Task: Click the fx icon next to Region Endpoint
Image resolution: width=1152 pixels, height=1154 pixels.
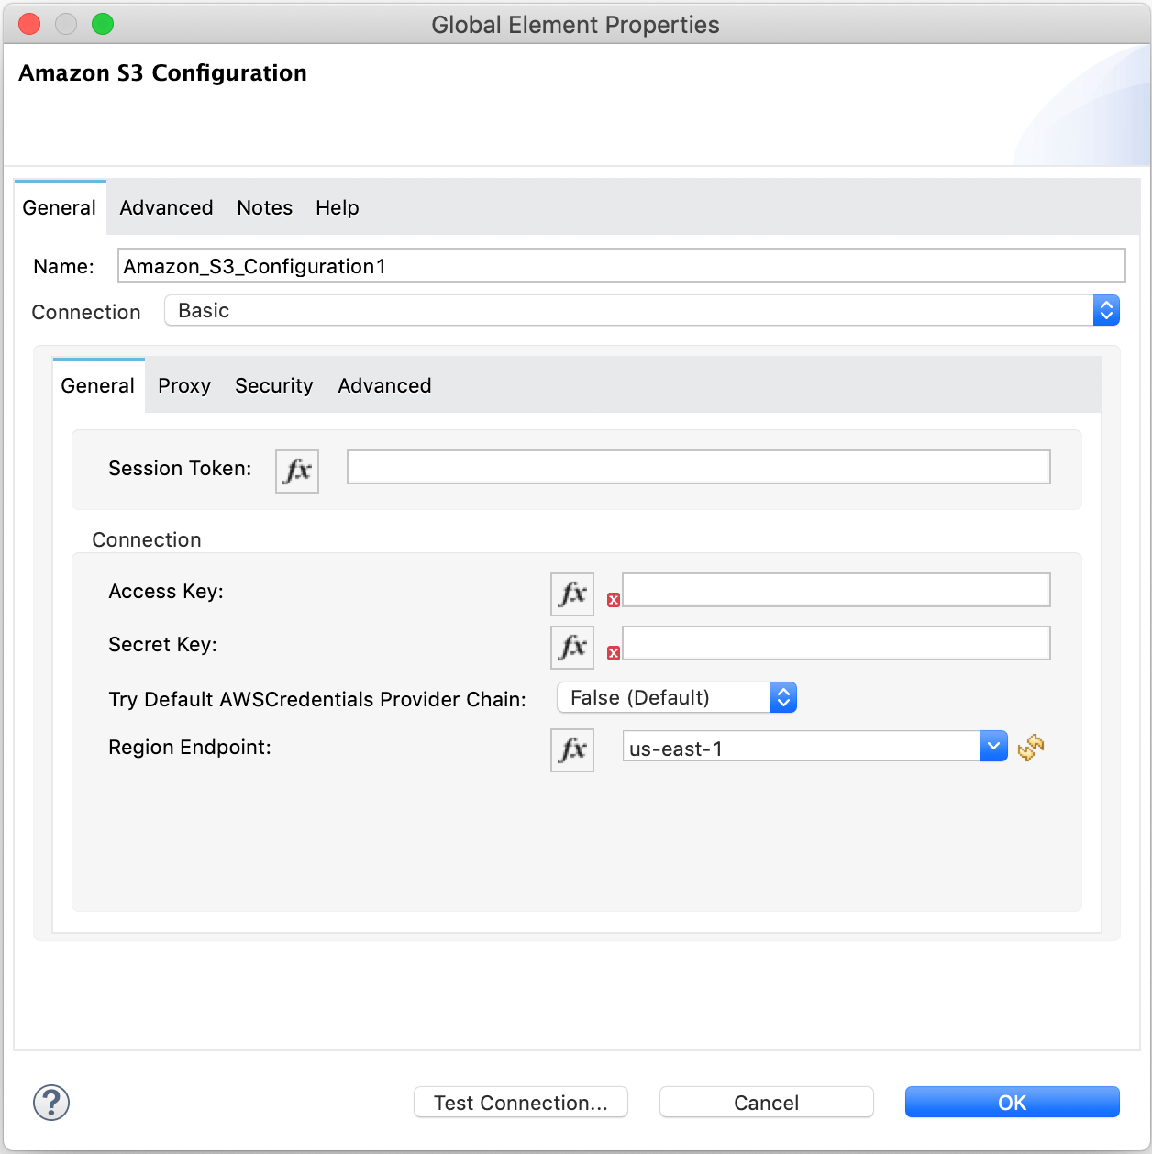Action: click(x=571, y=749)
